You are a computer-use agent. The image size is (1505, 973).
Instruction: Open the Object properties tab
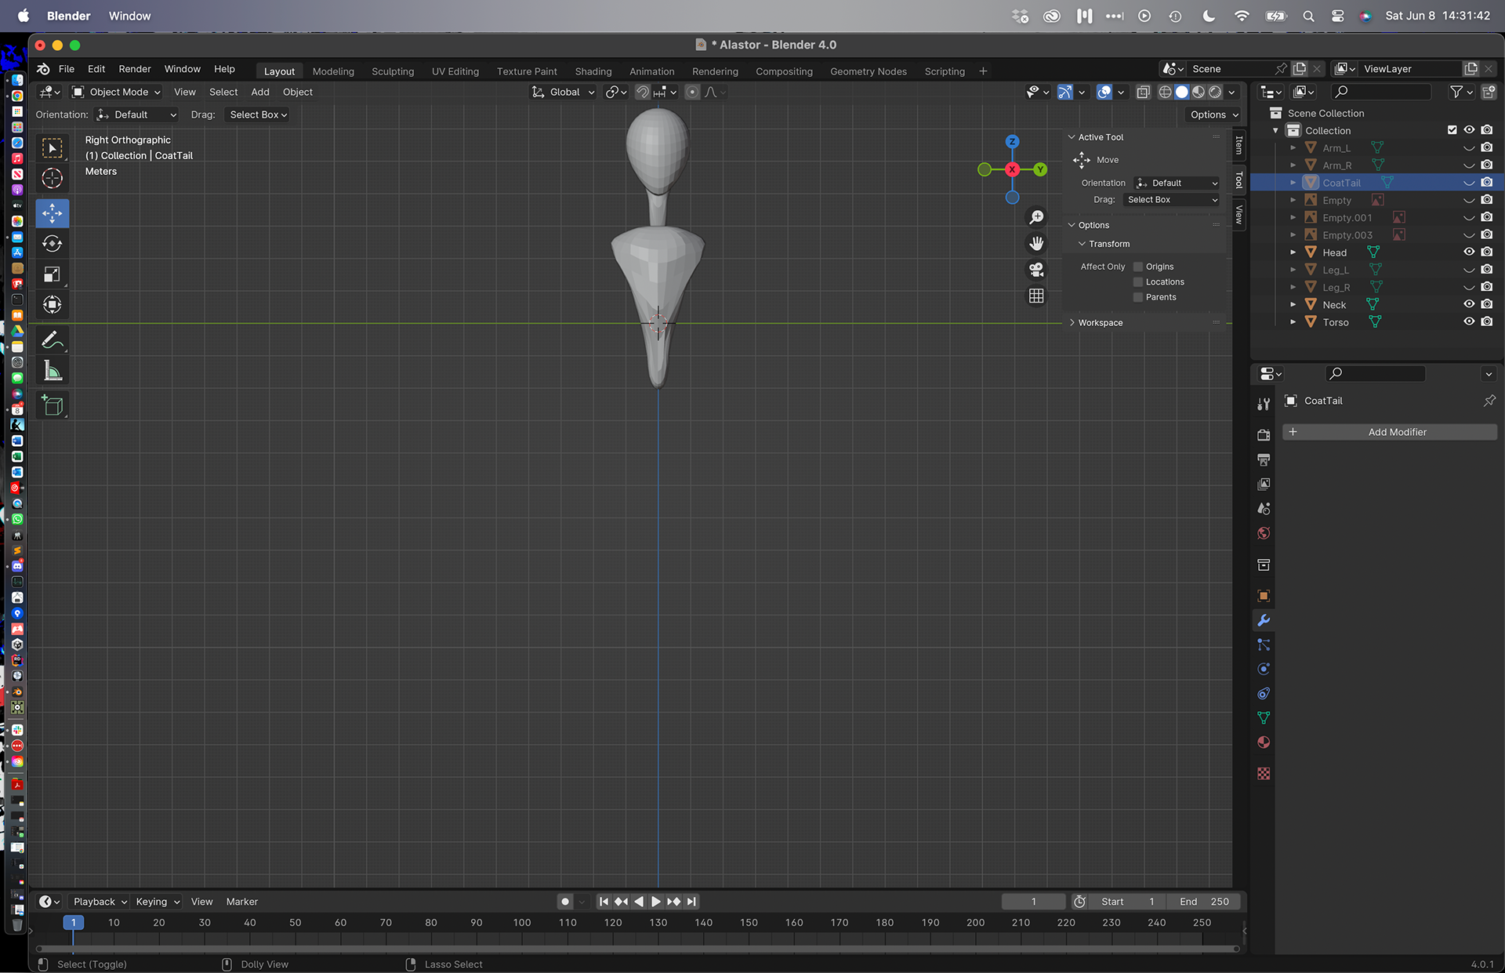1264,596
